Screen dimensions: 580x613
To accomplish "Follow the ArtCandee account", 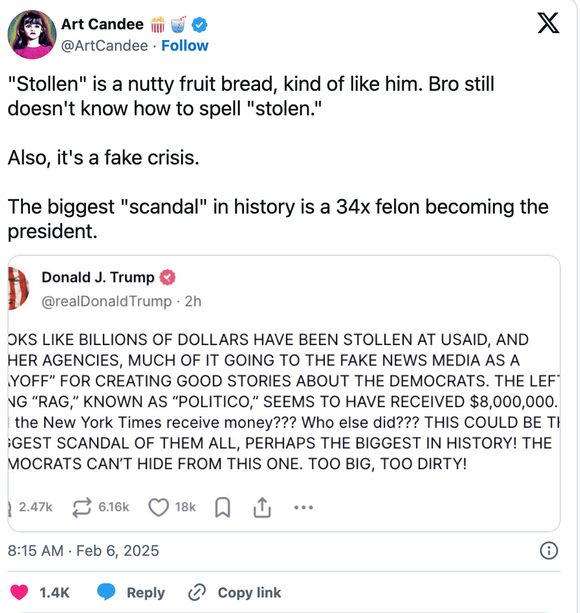I will point(185,46).
